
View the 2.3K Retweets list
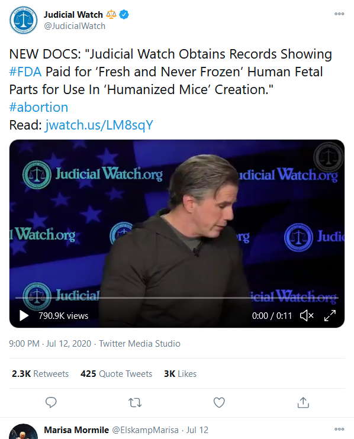pyautogui.click(x=40, y=374)
